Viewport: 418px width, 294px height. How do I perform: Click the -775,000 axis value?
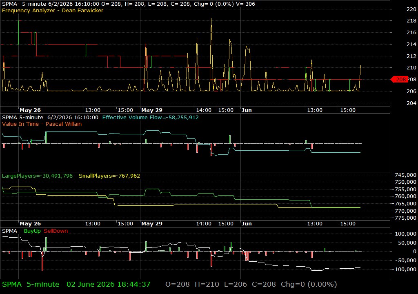pyautogui.click(x=405, y=218)
